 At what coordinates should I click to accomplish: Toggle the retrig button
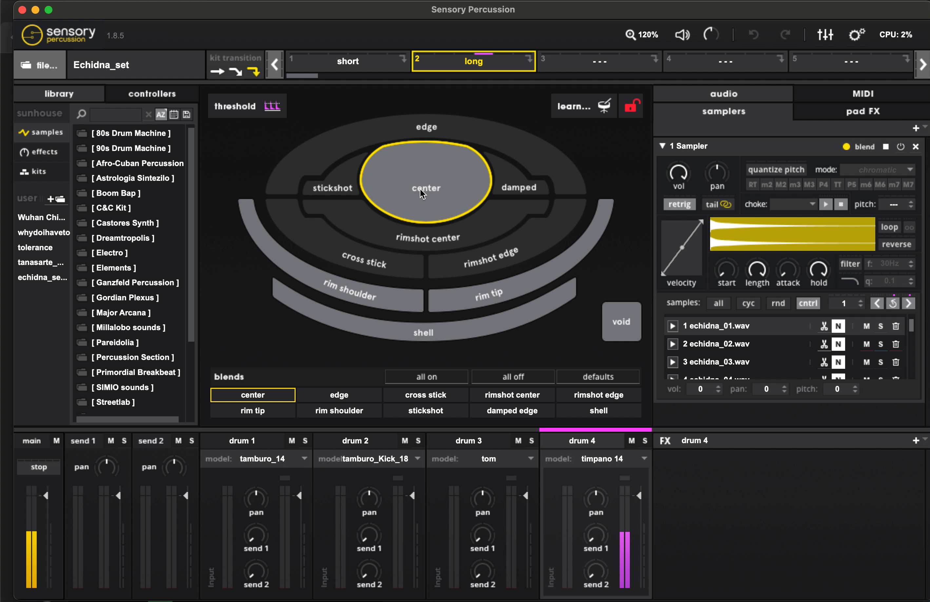pyautogui.click(x=679, y=204)
